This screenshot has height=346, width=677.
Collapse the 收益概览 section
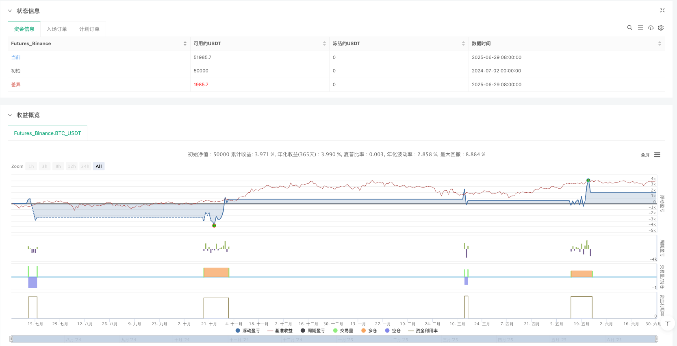coord(10,115)
